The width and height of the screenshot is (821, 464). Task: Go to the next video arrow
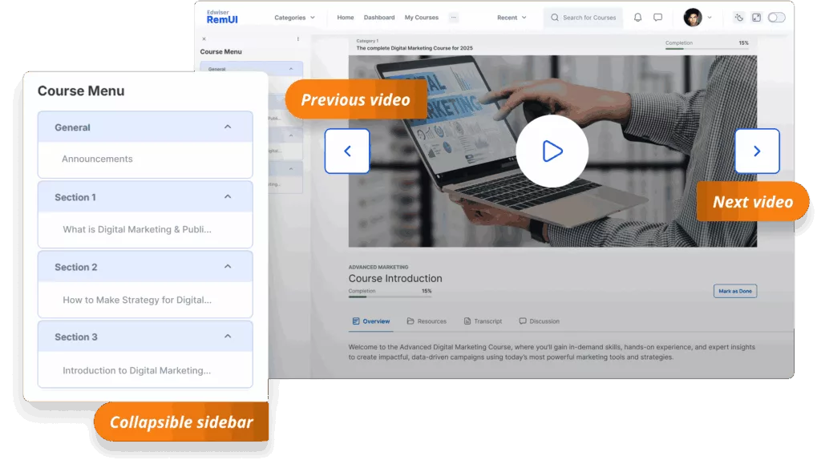point(757,151)
